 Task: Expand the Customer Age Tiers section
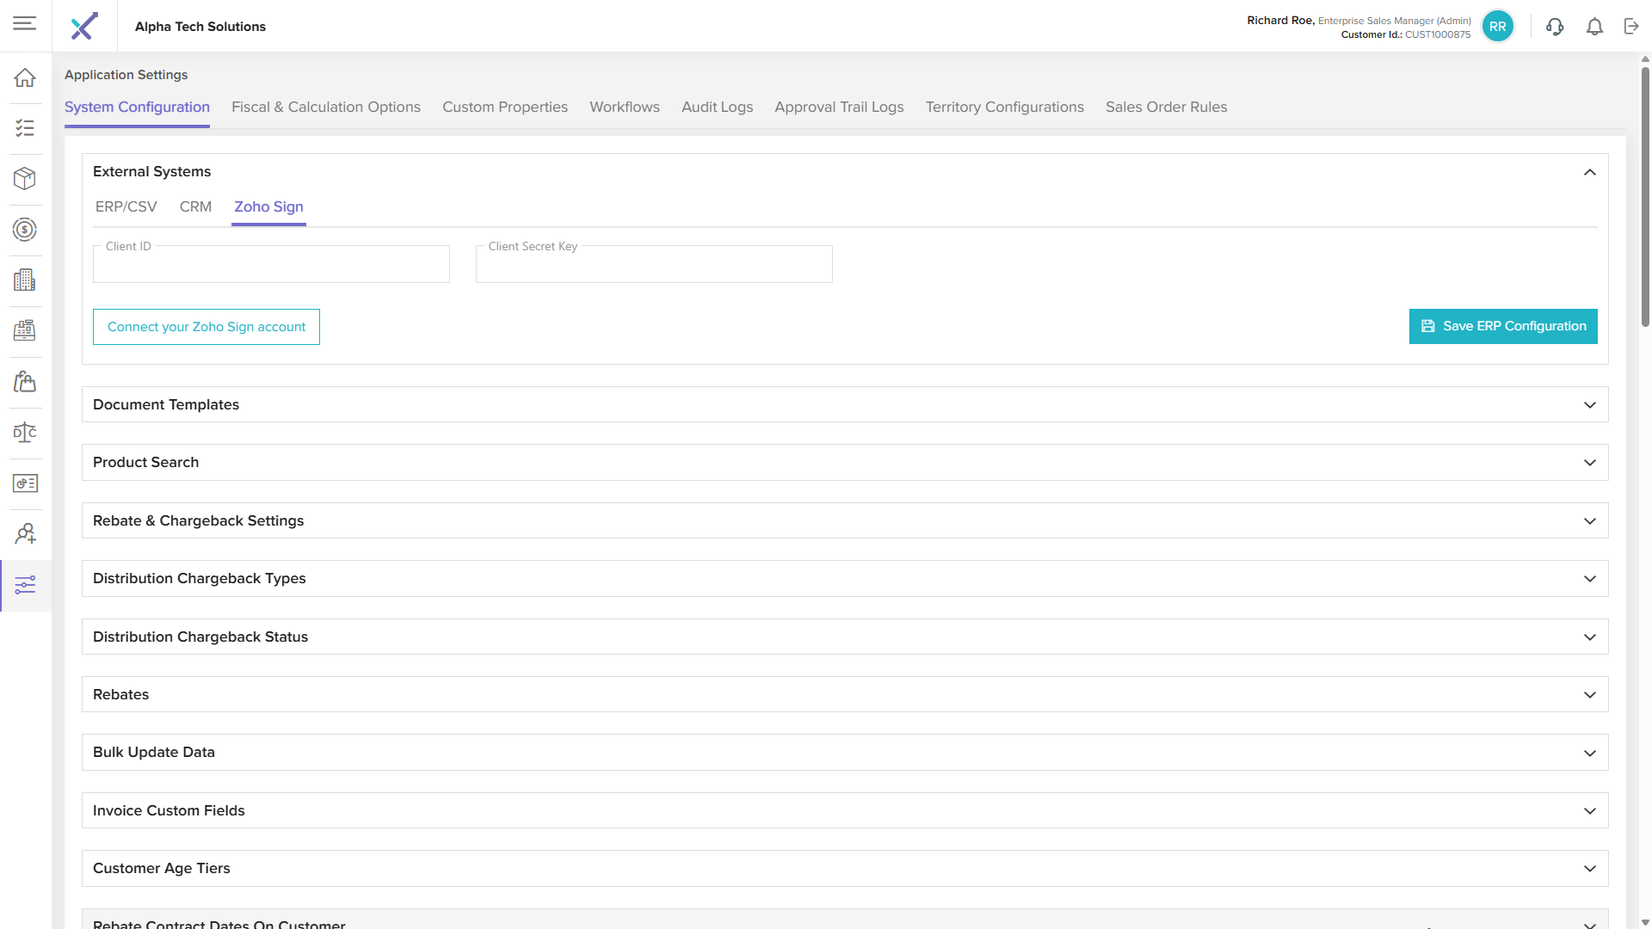click(1589, 869)
